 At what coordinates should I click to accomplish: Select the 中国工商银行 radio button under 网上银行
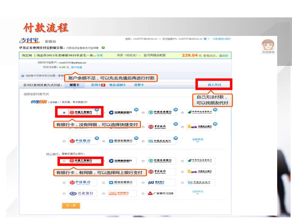64,161
